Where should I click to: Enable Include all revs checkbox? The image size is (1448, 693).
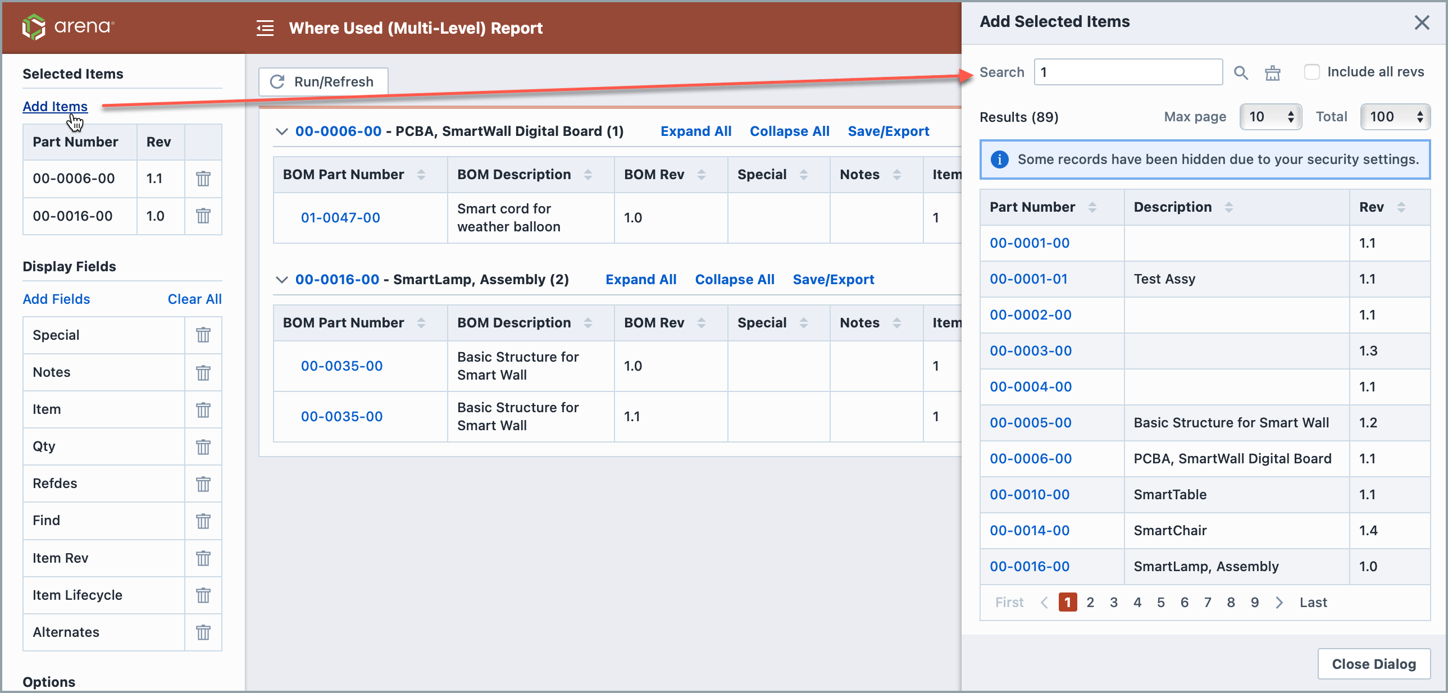click(x=1312, y=72)
